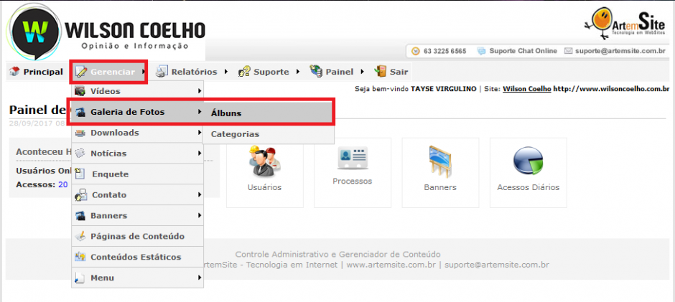Click the video icon beside Vídeos
This screenshot has height=302, width=675.
[80, 91]
